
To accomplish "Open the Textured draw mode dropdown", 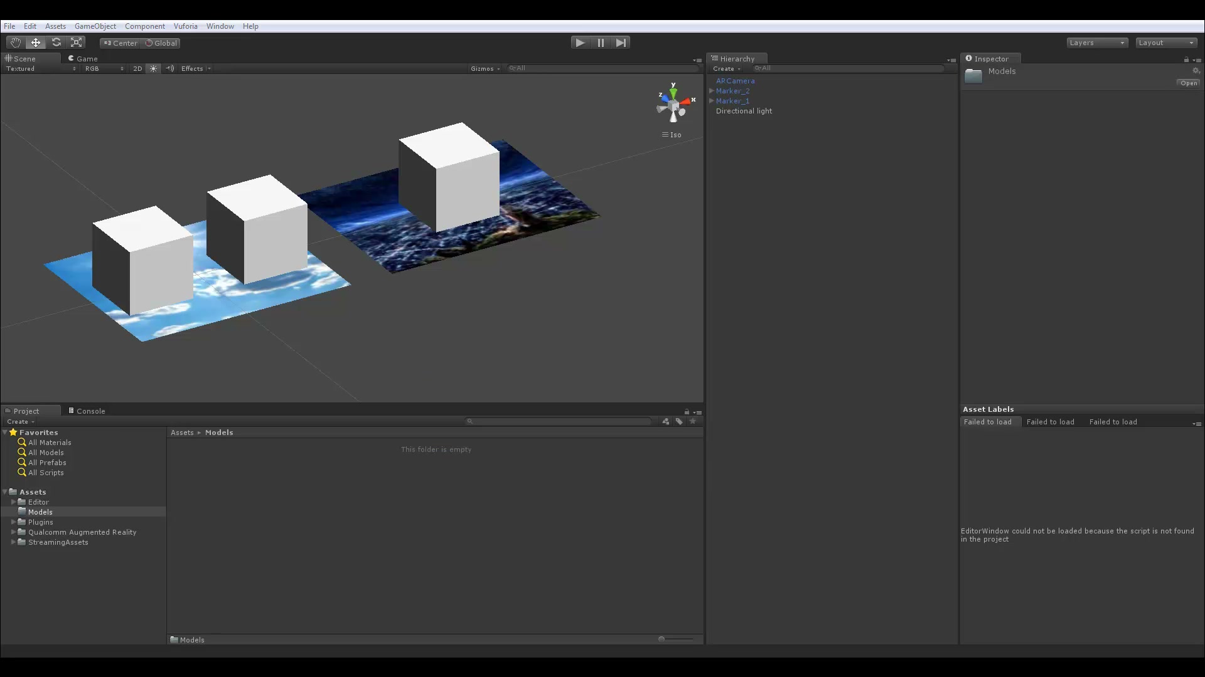I will (x=41, y=68).
